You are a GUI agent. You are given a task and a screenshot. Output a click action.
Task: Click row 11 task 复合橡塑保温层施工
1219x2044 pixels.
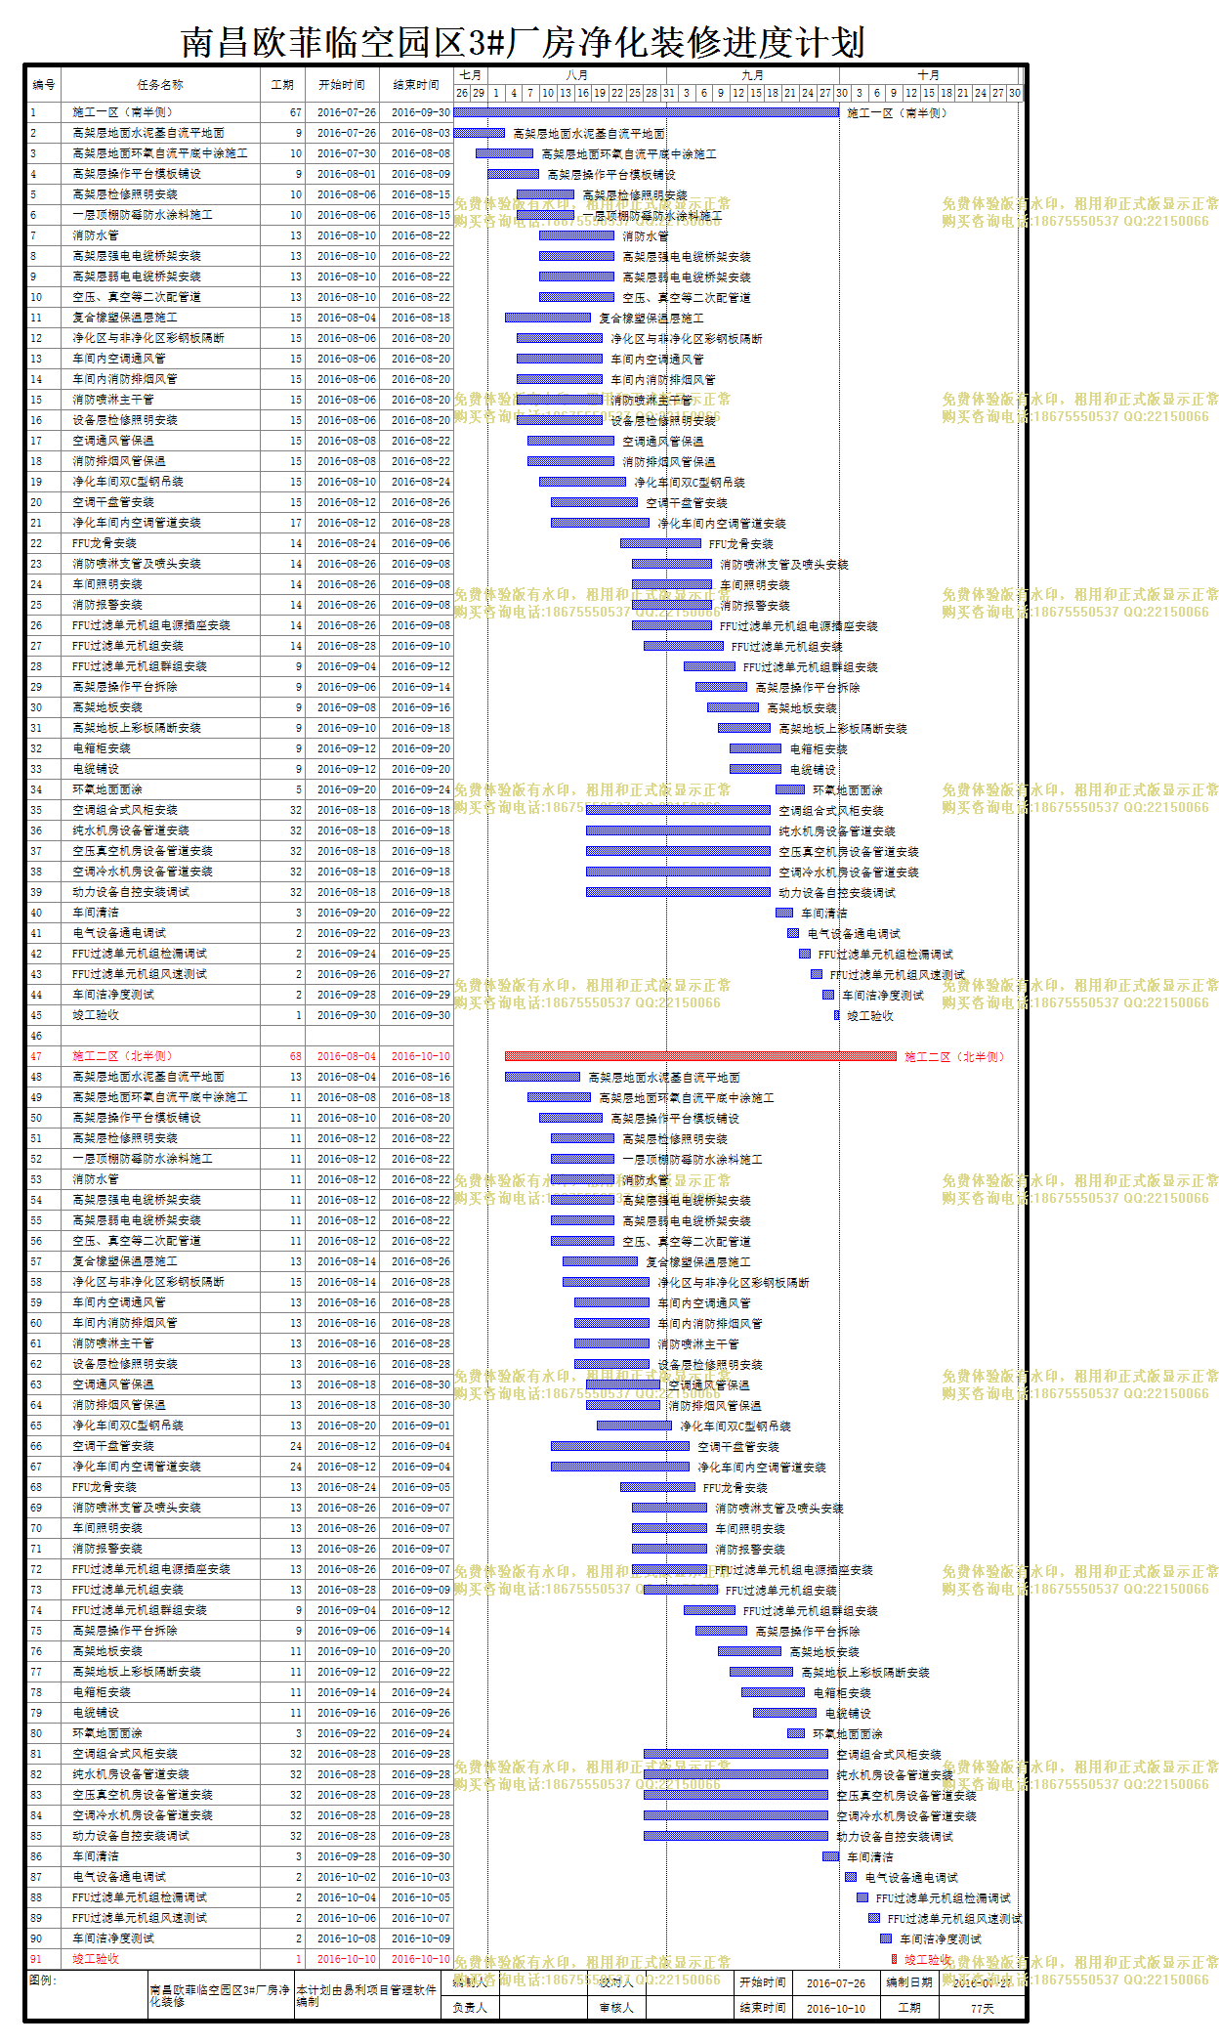125,318
